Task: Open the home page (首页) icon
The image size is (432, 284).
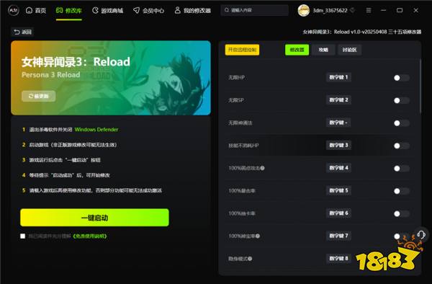Action: 29,11
